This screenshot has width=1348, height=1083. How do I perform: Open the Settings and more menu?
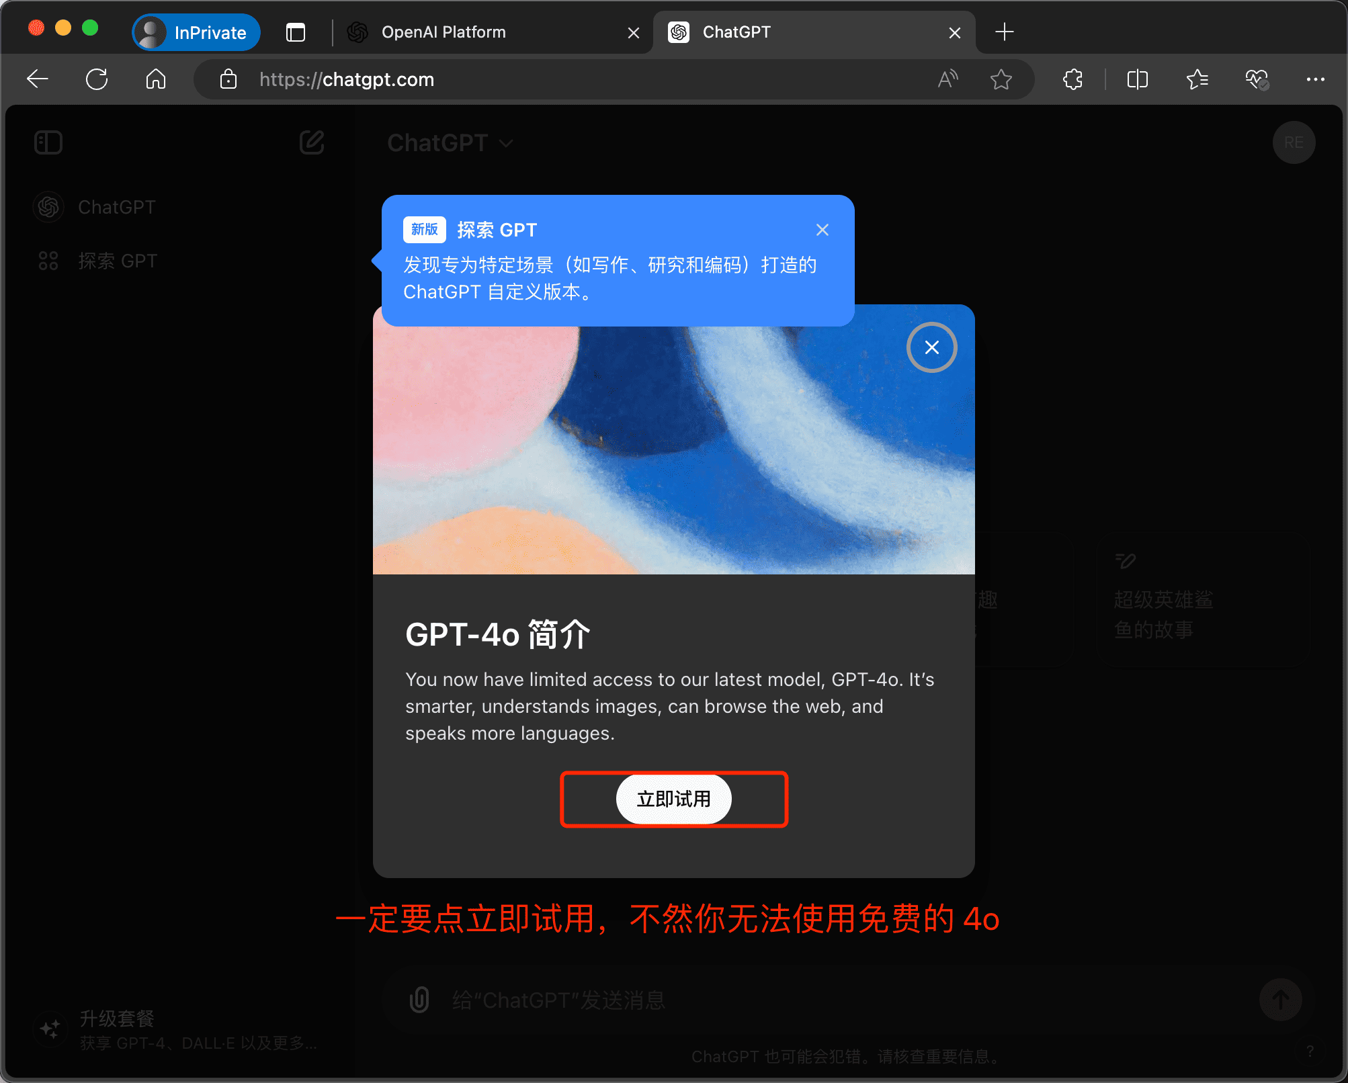[x=1315, y=79]
